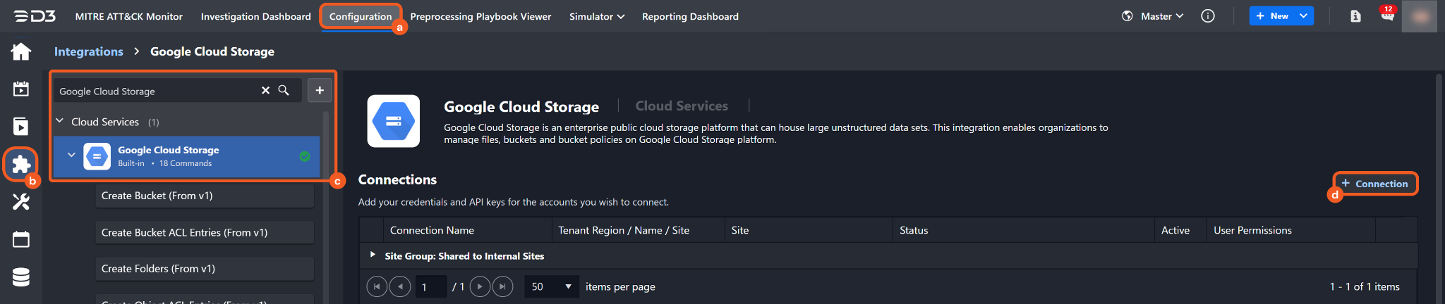
Task: Click the Integrations puzzle piece icon
Action: click(21, 164)
